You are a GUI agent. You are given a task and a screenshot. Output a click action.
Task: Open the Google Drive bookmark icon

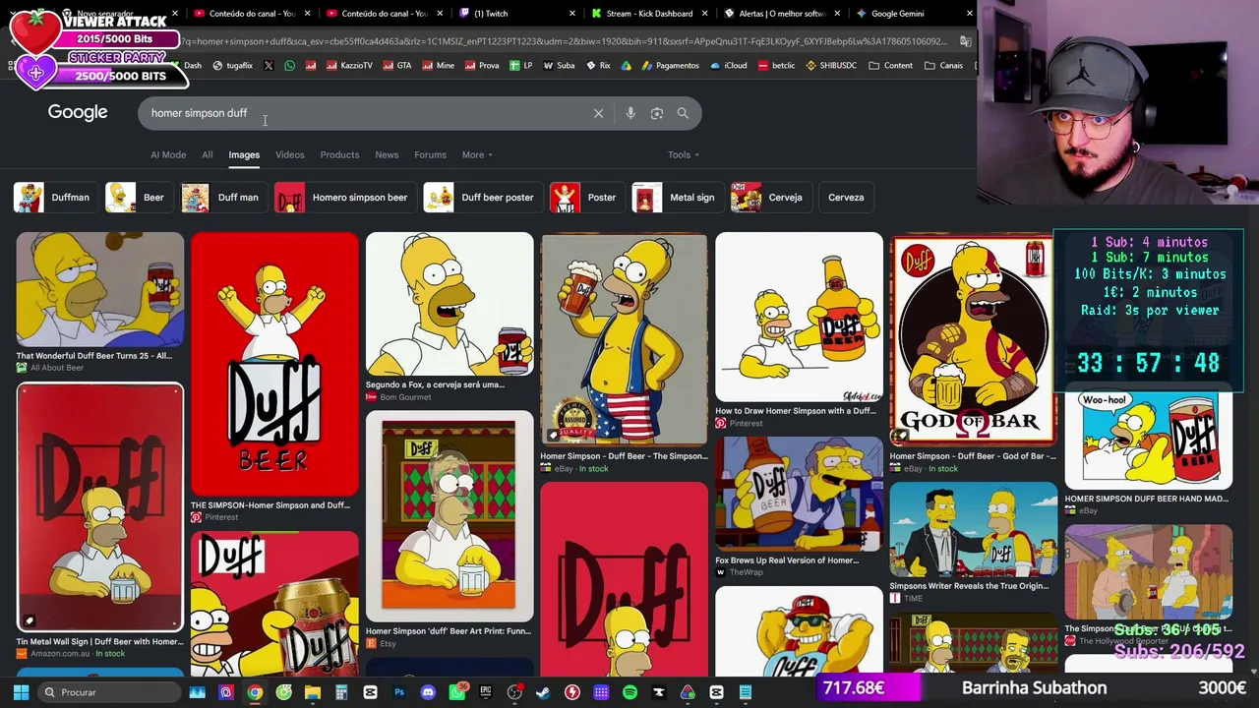pyautogui.click(x=626, y=66)
